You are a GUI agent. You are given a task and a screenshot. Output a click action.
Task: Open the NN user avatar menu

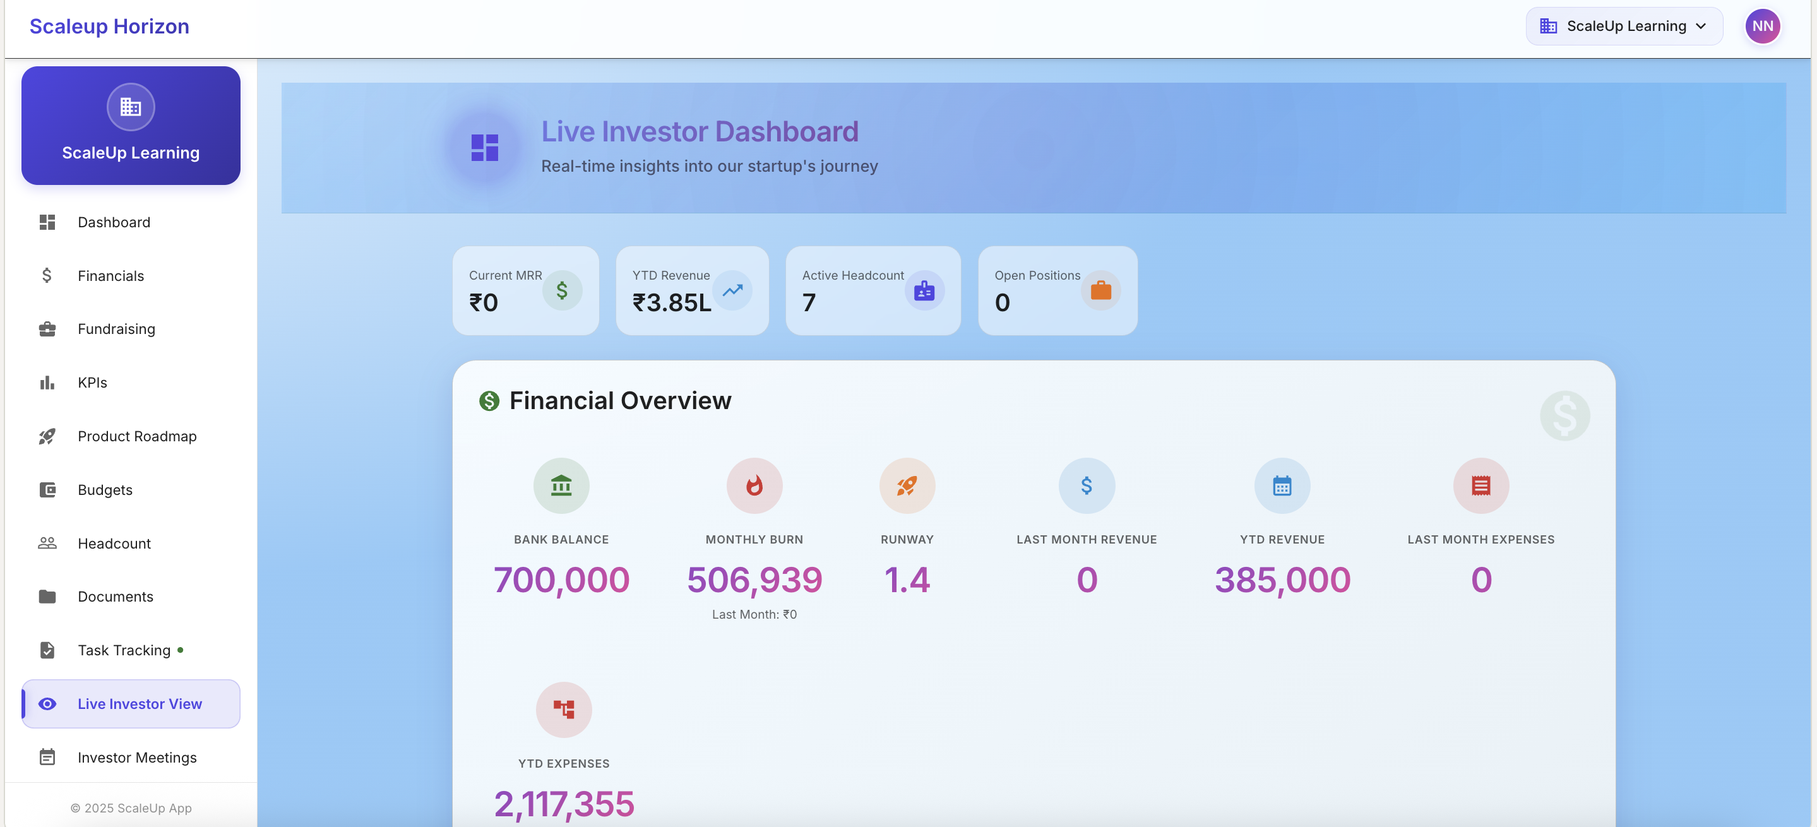click(1762, 26)
